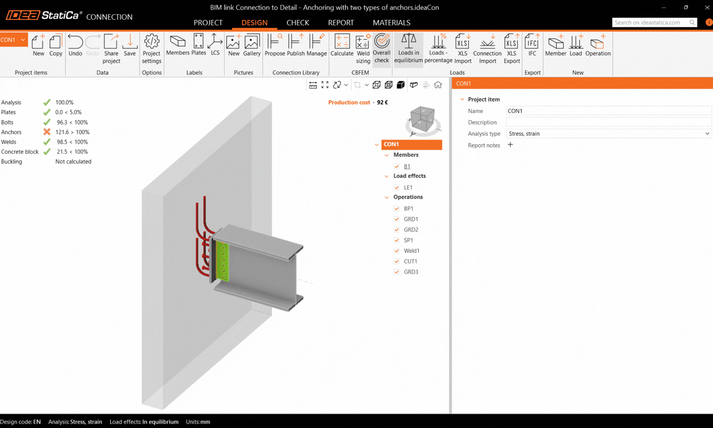Add a new Operation from ribbon

(598, 45)
